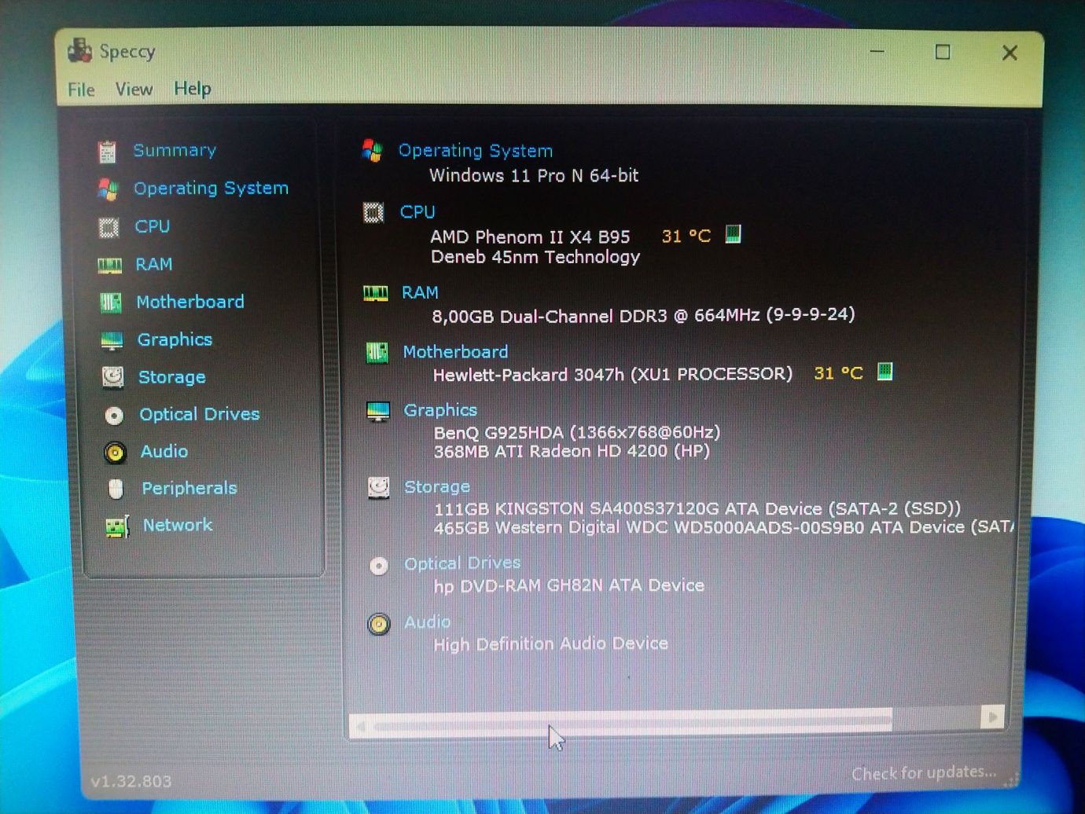Image resolution: width=1085 pixels, height=814 pixels.
Task: Click the 'Deneb 45nm Technology' text
Action: (535, 257)
